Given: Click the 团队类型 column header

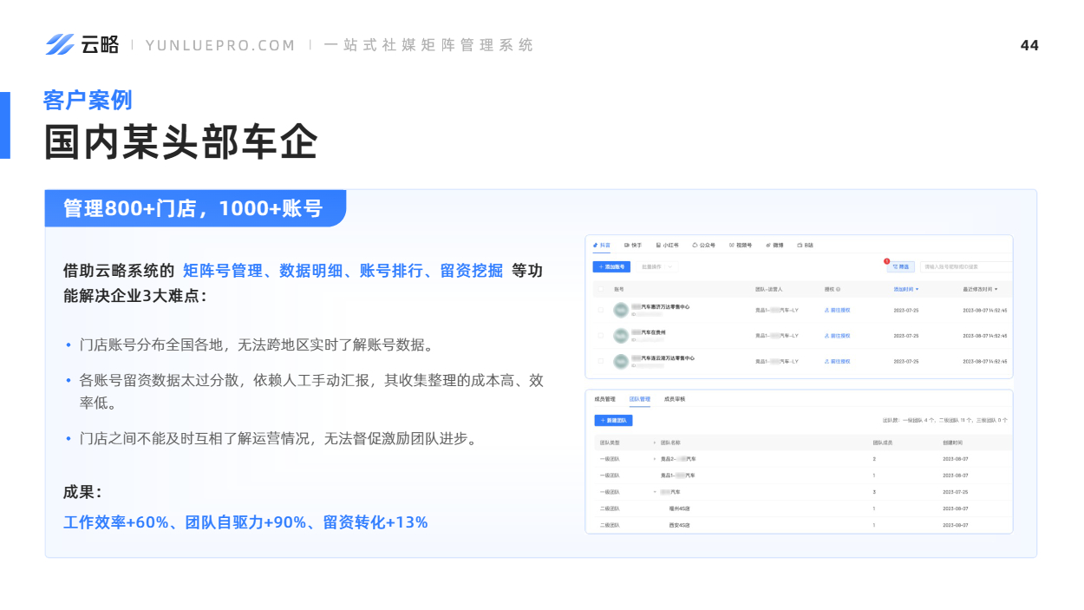Looking at the screenshot, I should (x=610, y=443).
